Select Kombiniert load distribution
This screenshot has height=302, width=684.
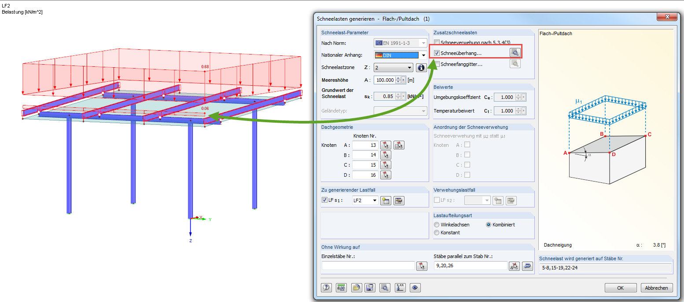point(489,225)
